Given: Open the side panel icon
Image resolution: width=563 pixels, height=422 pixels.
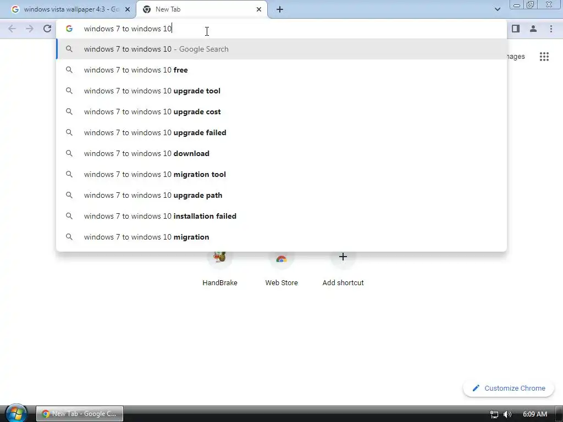Looking at the screenshot, I should (516, 29).
